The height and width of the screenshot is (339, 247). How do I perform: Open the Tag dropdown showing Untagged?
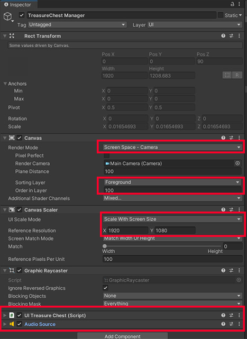[77, 25]
